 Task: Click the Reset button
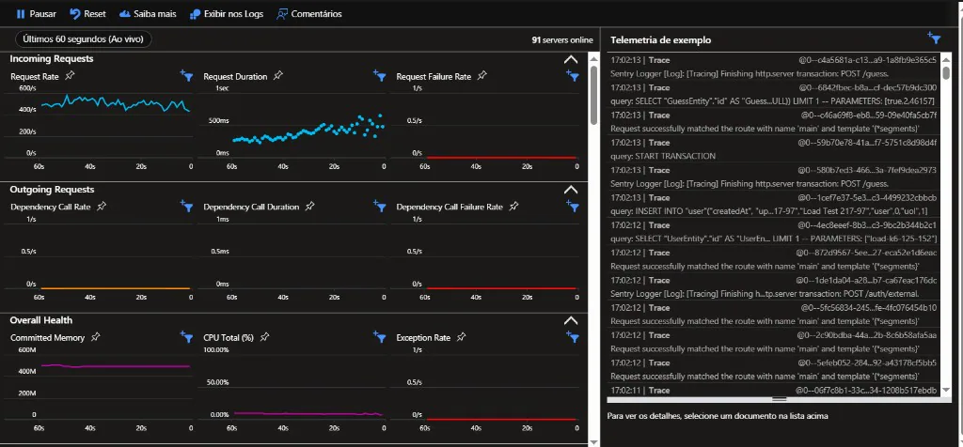[87, 13]
